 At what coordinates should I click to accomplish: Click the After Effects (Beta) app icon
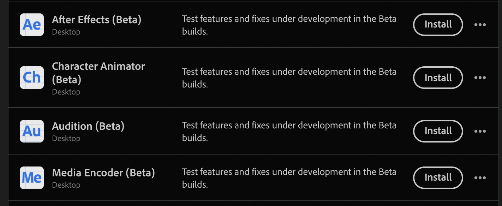31,24
